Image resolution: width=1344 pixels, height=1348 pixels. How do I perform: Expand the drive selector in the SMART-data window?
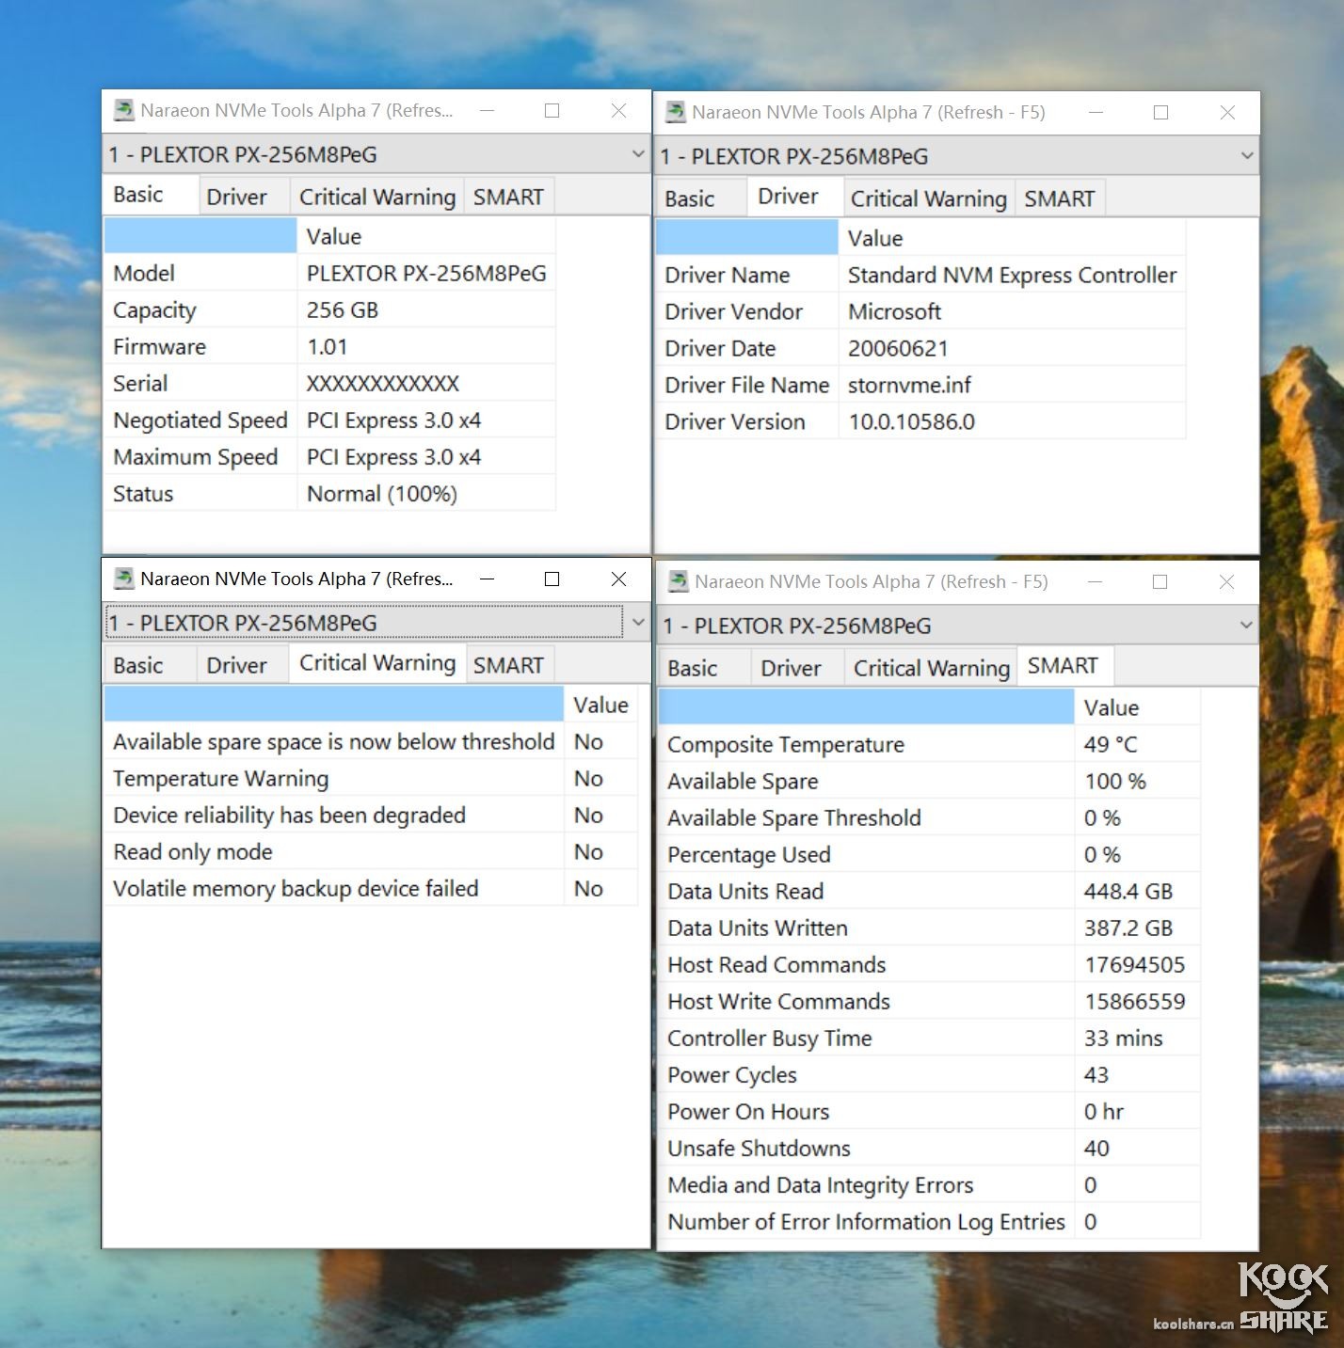pyautogui.click(x=1246, y=626)
